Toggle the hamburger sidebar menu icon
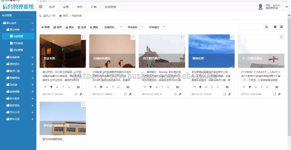This screenshot has height=150, width=291. tap(41, 7)
